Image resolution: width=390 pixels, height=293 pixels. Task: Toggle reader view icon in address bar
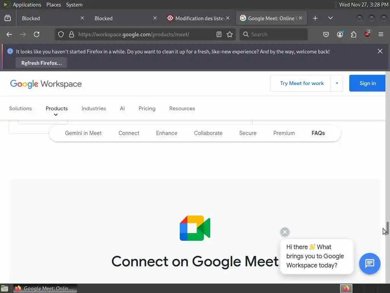[219, 34]
